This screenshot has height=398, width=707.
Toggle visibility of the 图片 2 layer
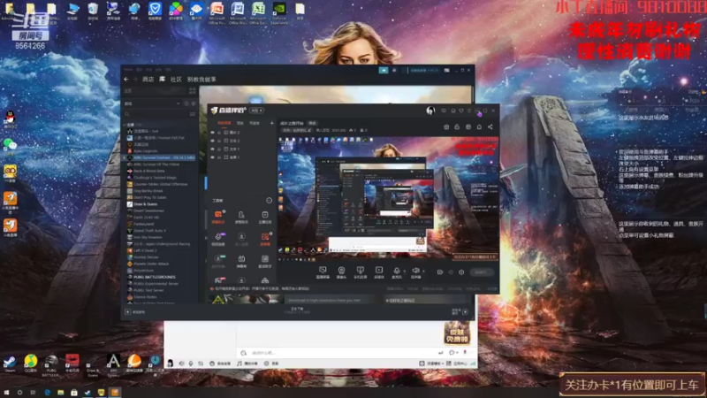coord(213,133)
